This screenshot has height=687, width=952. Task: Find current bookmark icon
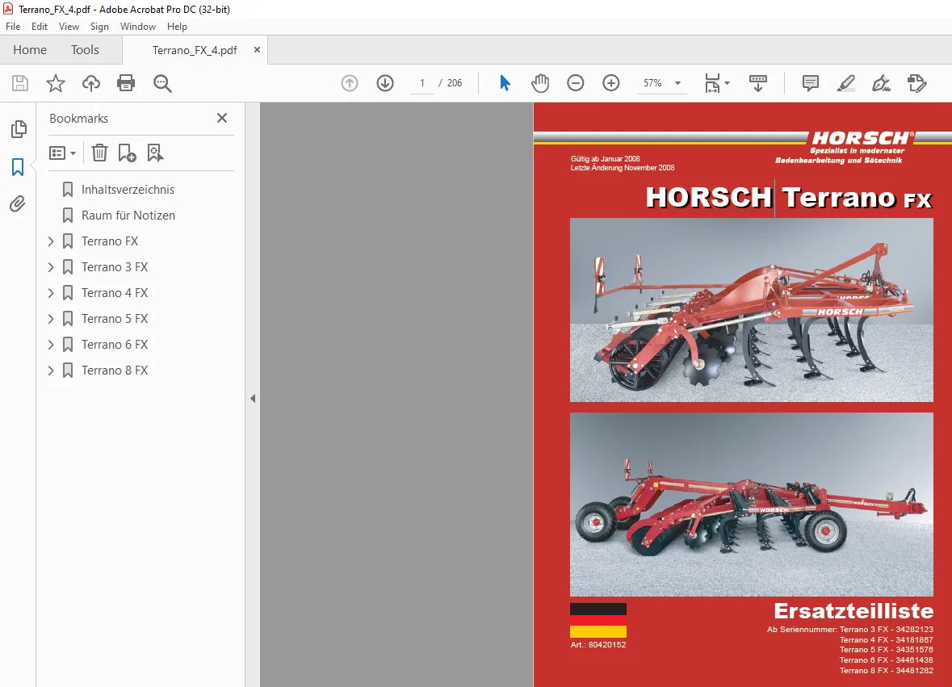click(155, 153)
